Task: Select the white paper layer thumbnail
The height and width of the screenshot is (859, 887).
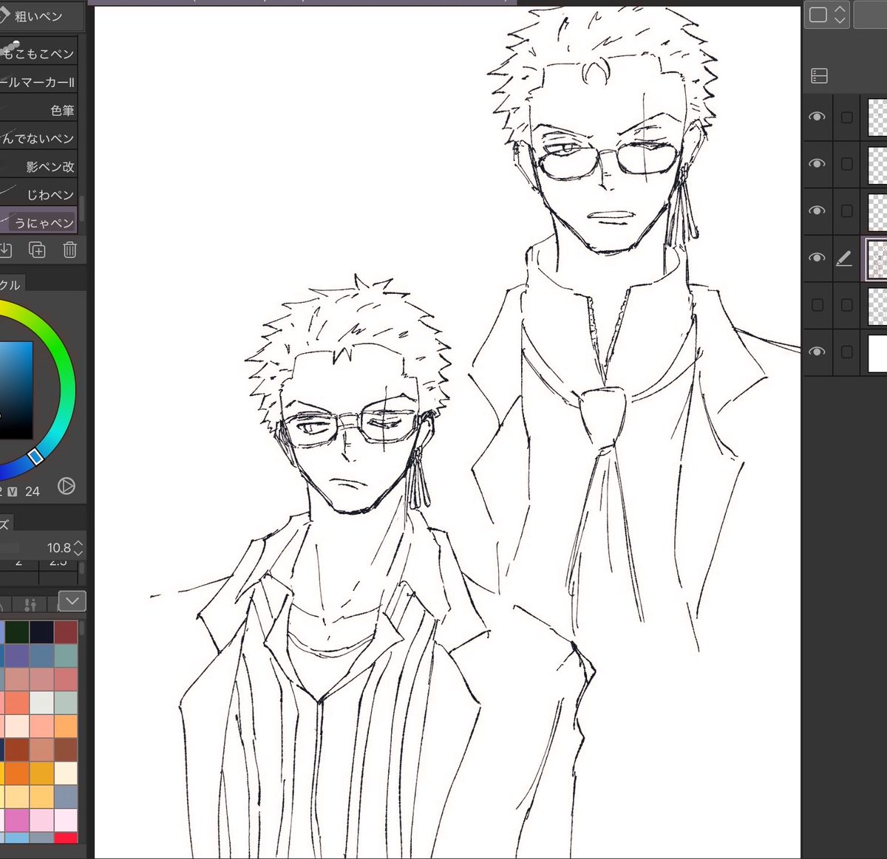Action: (x=877, y=352)
